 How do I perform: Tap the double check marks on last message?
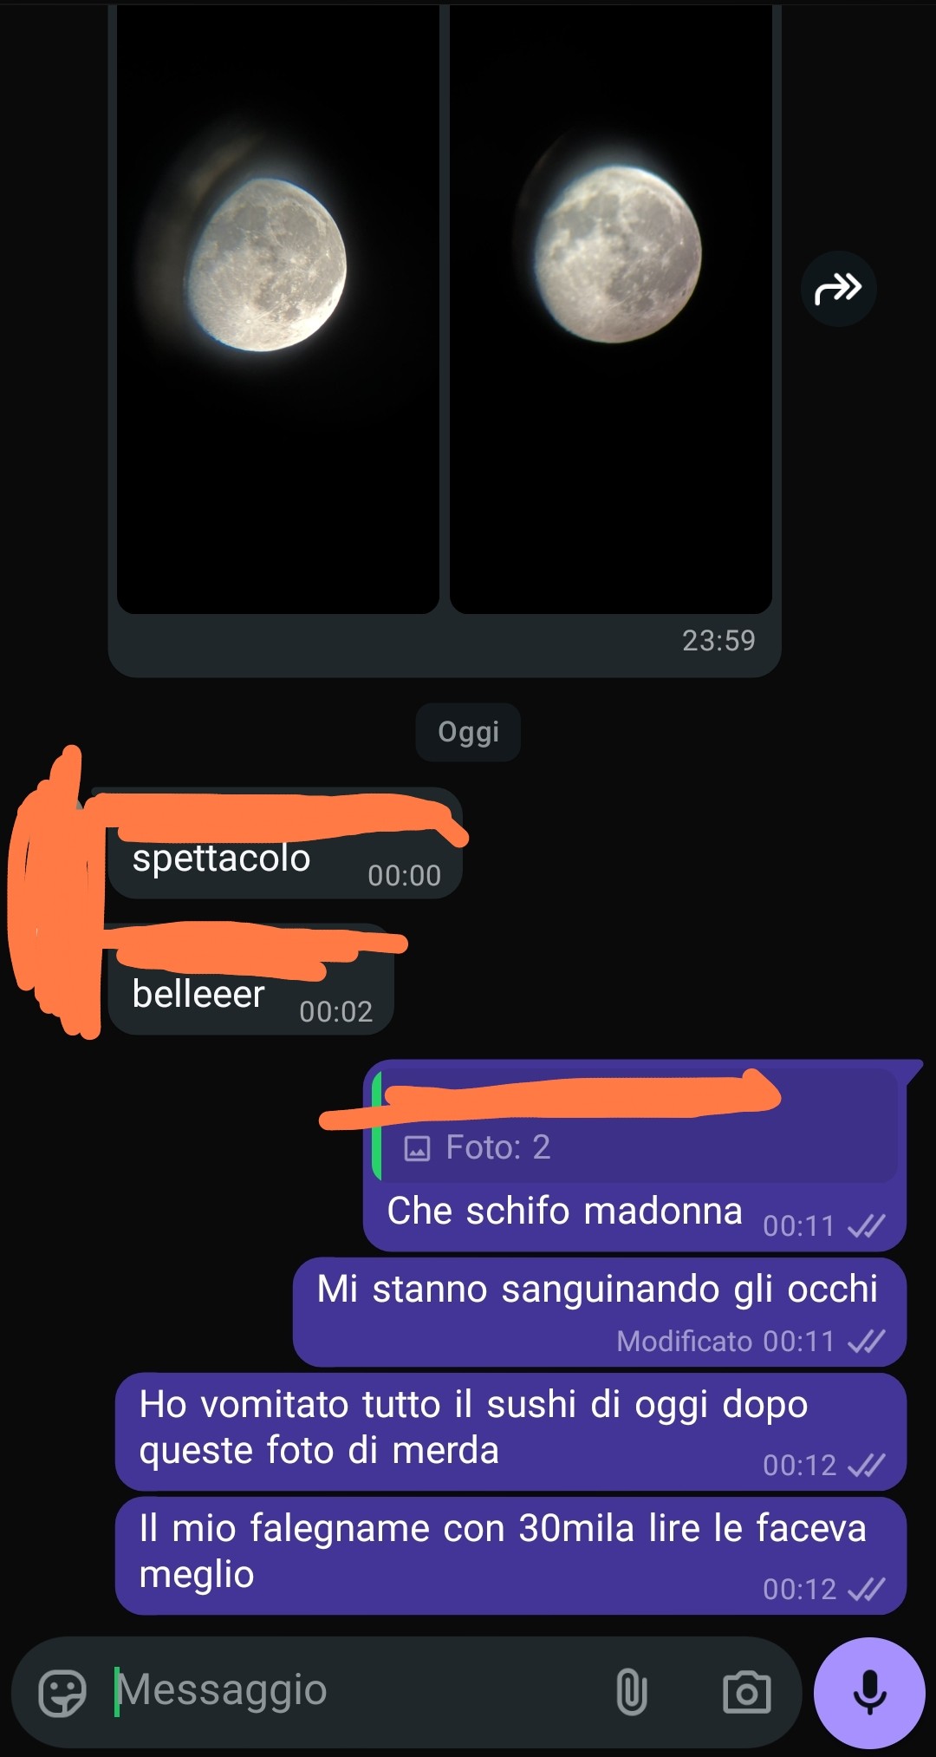click(866, 1589)
